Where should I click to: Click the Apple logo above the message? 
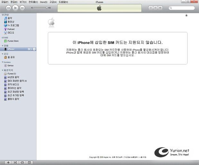pyautogui.click(x=51, y=22)
